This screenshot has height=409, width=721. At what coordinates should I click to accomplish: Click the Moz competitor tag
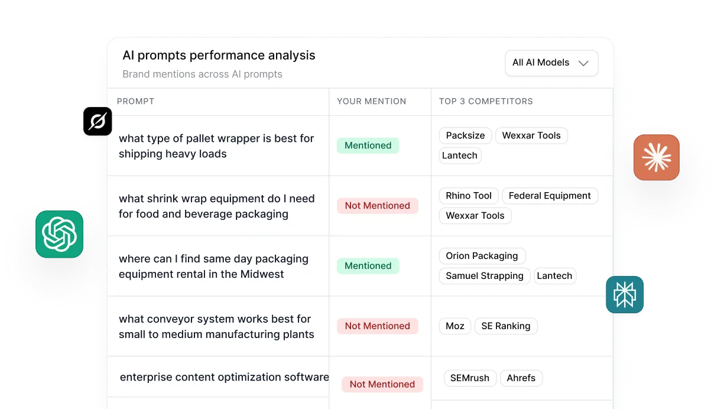455,326
